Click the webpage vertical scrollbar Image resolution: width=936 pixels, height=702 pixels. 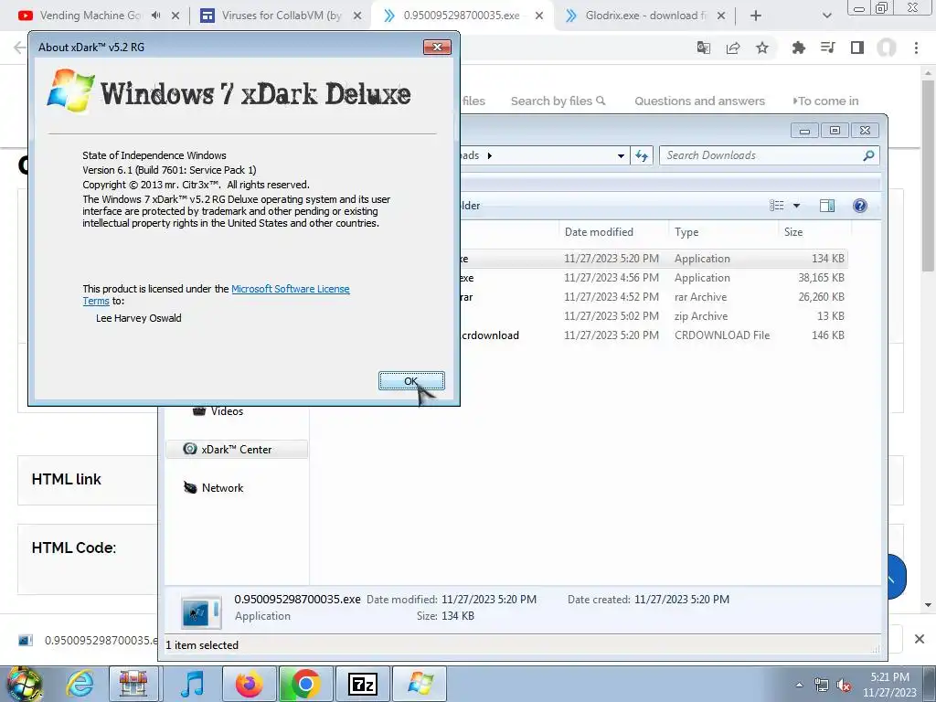928,175
